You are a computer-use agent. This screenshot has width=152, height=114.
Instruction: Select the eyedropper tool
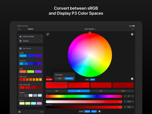[x=48, y=34]
